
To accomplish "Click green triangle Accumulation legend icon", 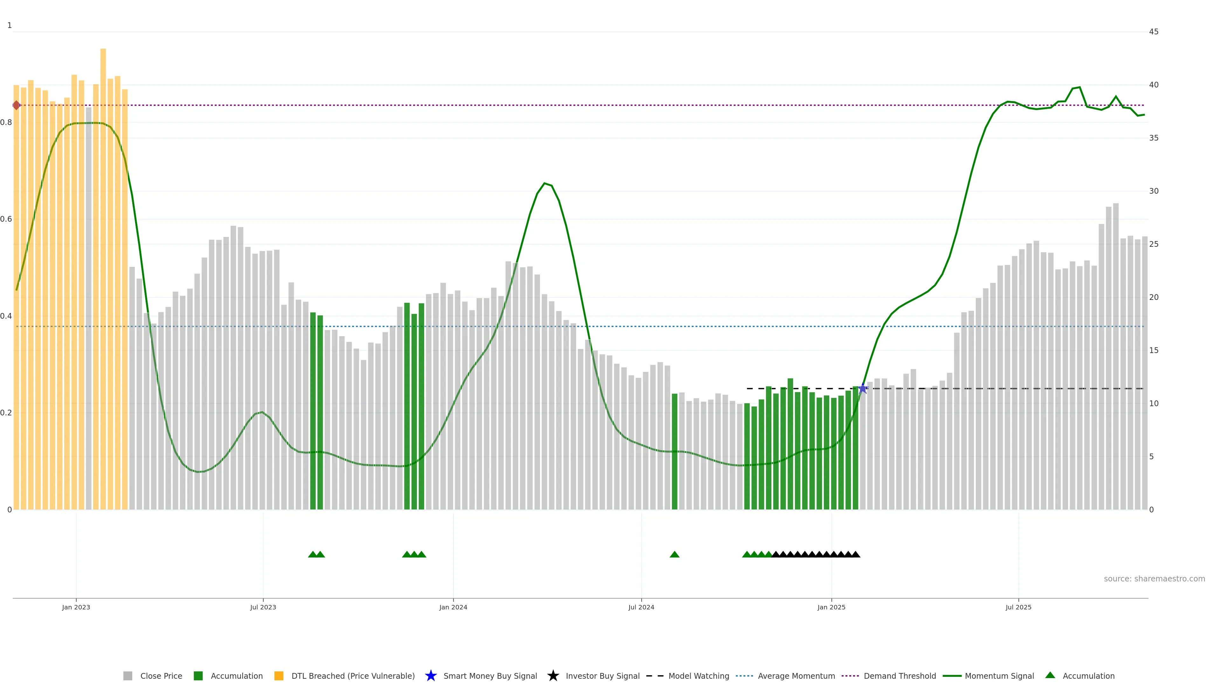I will coord(1050,675).
